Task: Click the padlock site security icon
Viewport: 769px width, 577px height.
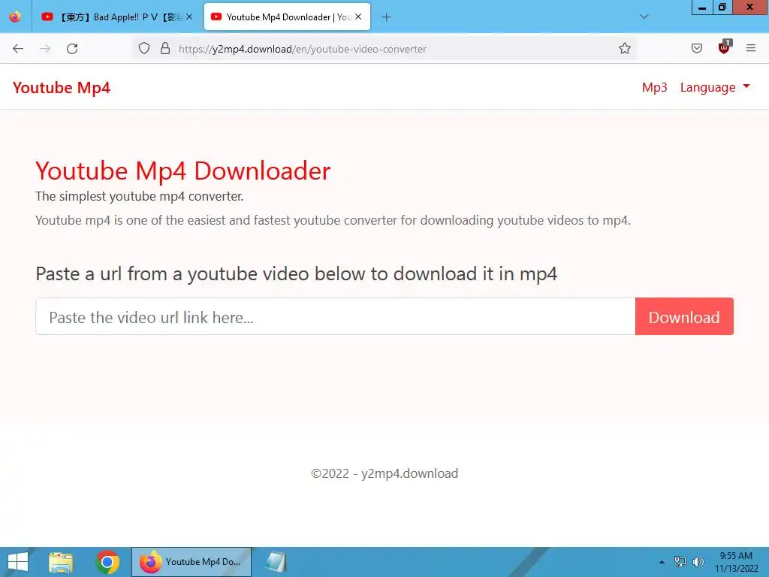Action: (165, 48)
